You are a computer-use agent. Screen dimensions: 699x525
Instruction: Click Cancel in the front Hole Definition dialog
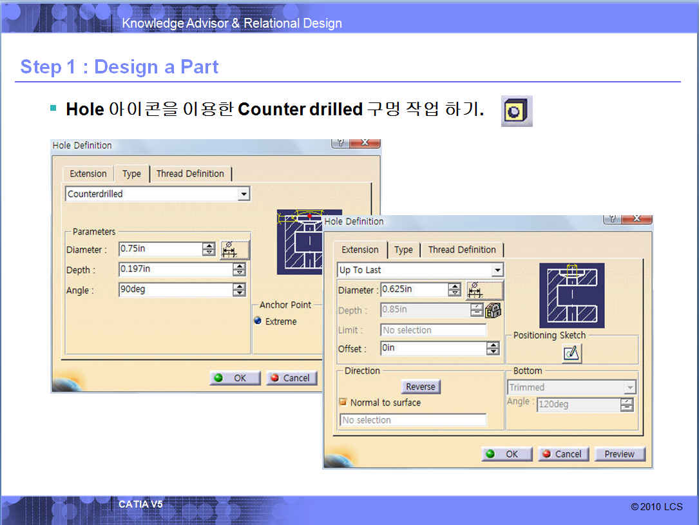click(x=561, y=454)
